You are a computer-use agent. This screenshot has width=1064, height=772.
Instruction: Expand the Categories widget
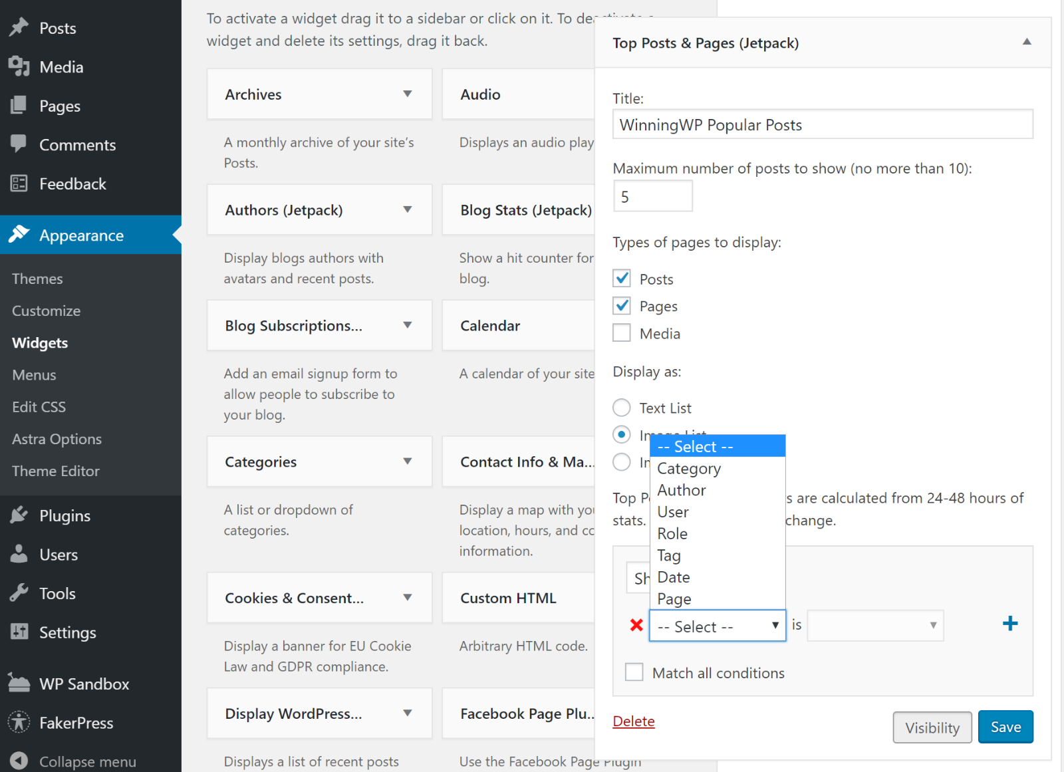click(408, 461)
